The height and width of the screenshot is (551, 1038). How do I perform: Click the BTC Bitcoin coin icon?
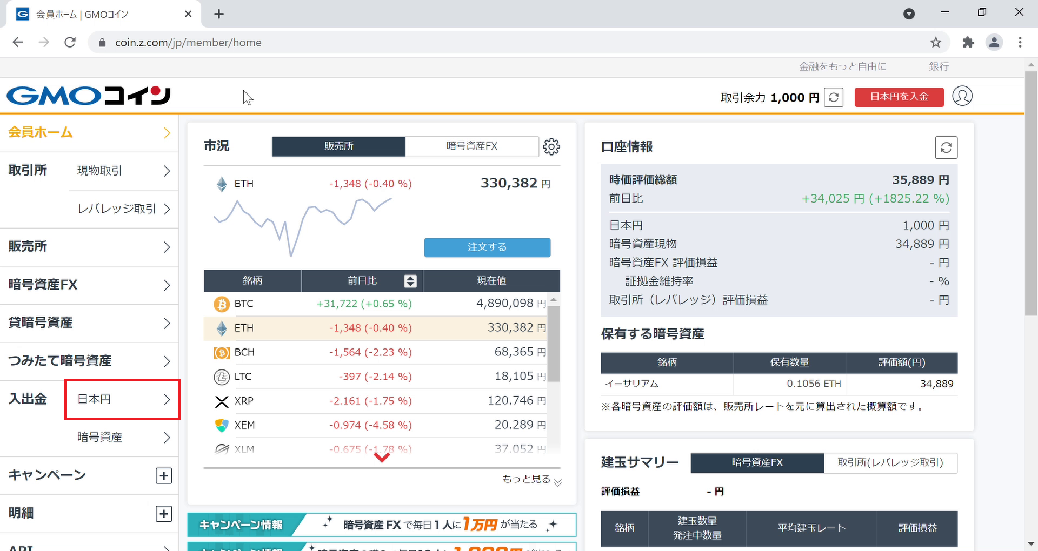pos(221,304)
